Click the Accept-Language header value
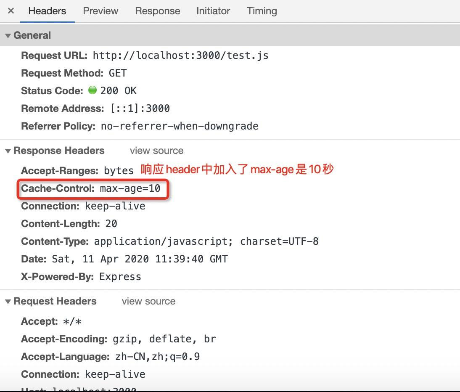The image size is (460, 392). click(158, 357)
